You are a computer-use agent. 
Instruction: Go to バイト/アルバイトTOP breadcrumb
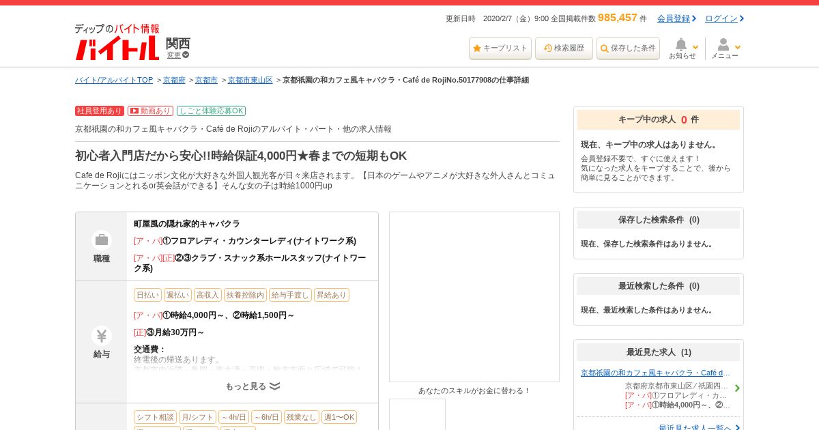[x=114, y=81]
